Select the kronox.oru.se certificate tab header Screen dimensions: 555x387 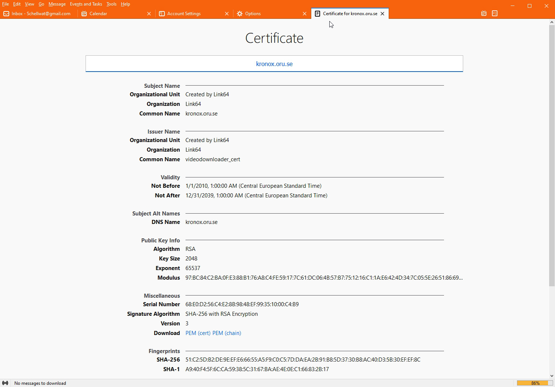pyautogui.click(x=274, y=64)
